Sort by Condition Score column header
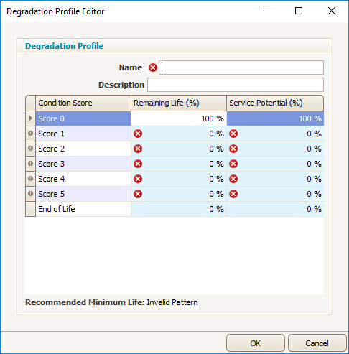 pos(83,103)
